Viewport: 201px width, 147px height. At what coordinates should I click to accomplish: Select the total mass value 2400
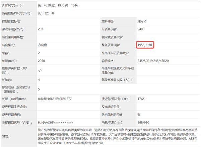click(141, 29)
